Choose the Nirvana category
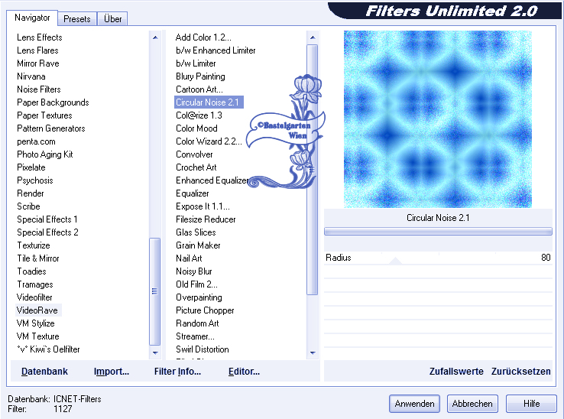This screenshot has width=564, height=419. (31, 76)
